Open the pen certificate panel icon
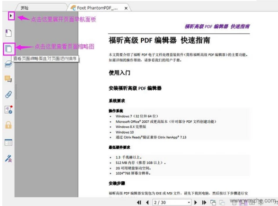This screenshot has width=278, height=206. pos(8,158)
